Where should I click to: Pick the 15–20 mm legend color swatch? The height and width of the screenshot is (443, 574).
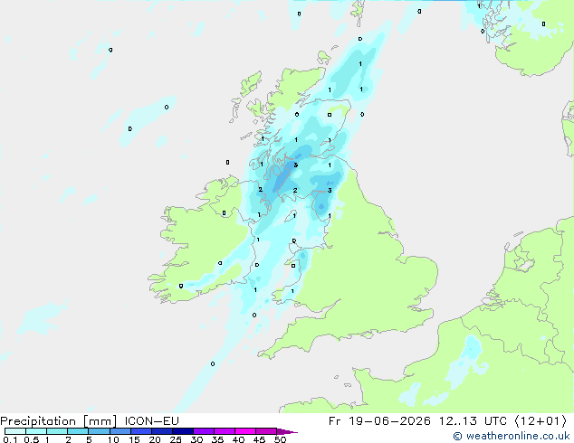140,431
